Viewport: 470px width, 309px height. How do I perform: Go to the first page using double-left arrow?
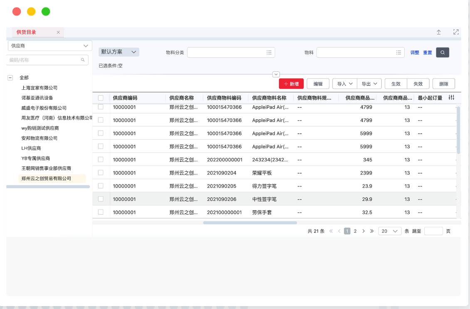[331, 231]
